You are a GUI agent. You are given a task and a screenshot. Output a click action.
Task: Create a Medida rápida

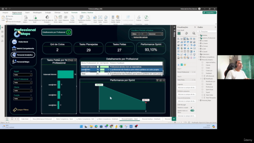pyautogui.click(x=118, y=19)
